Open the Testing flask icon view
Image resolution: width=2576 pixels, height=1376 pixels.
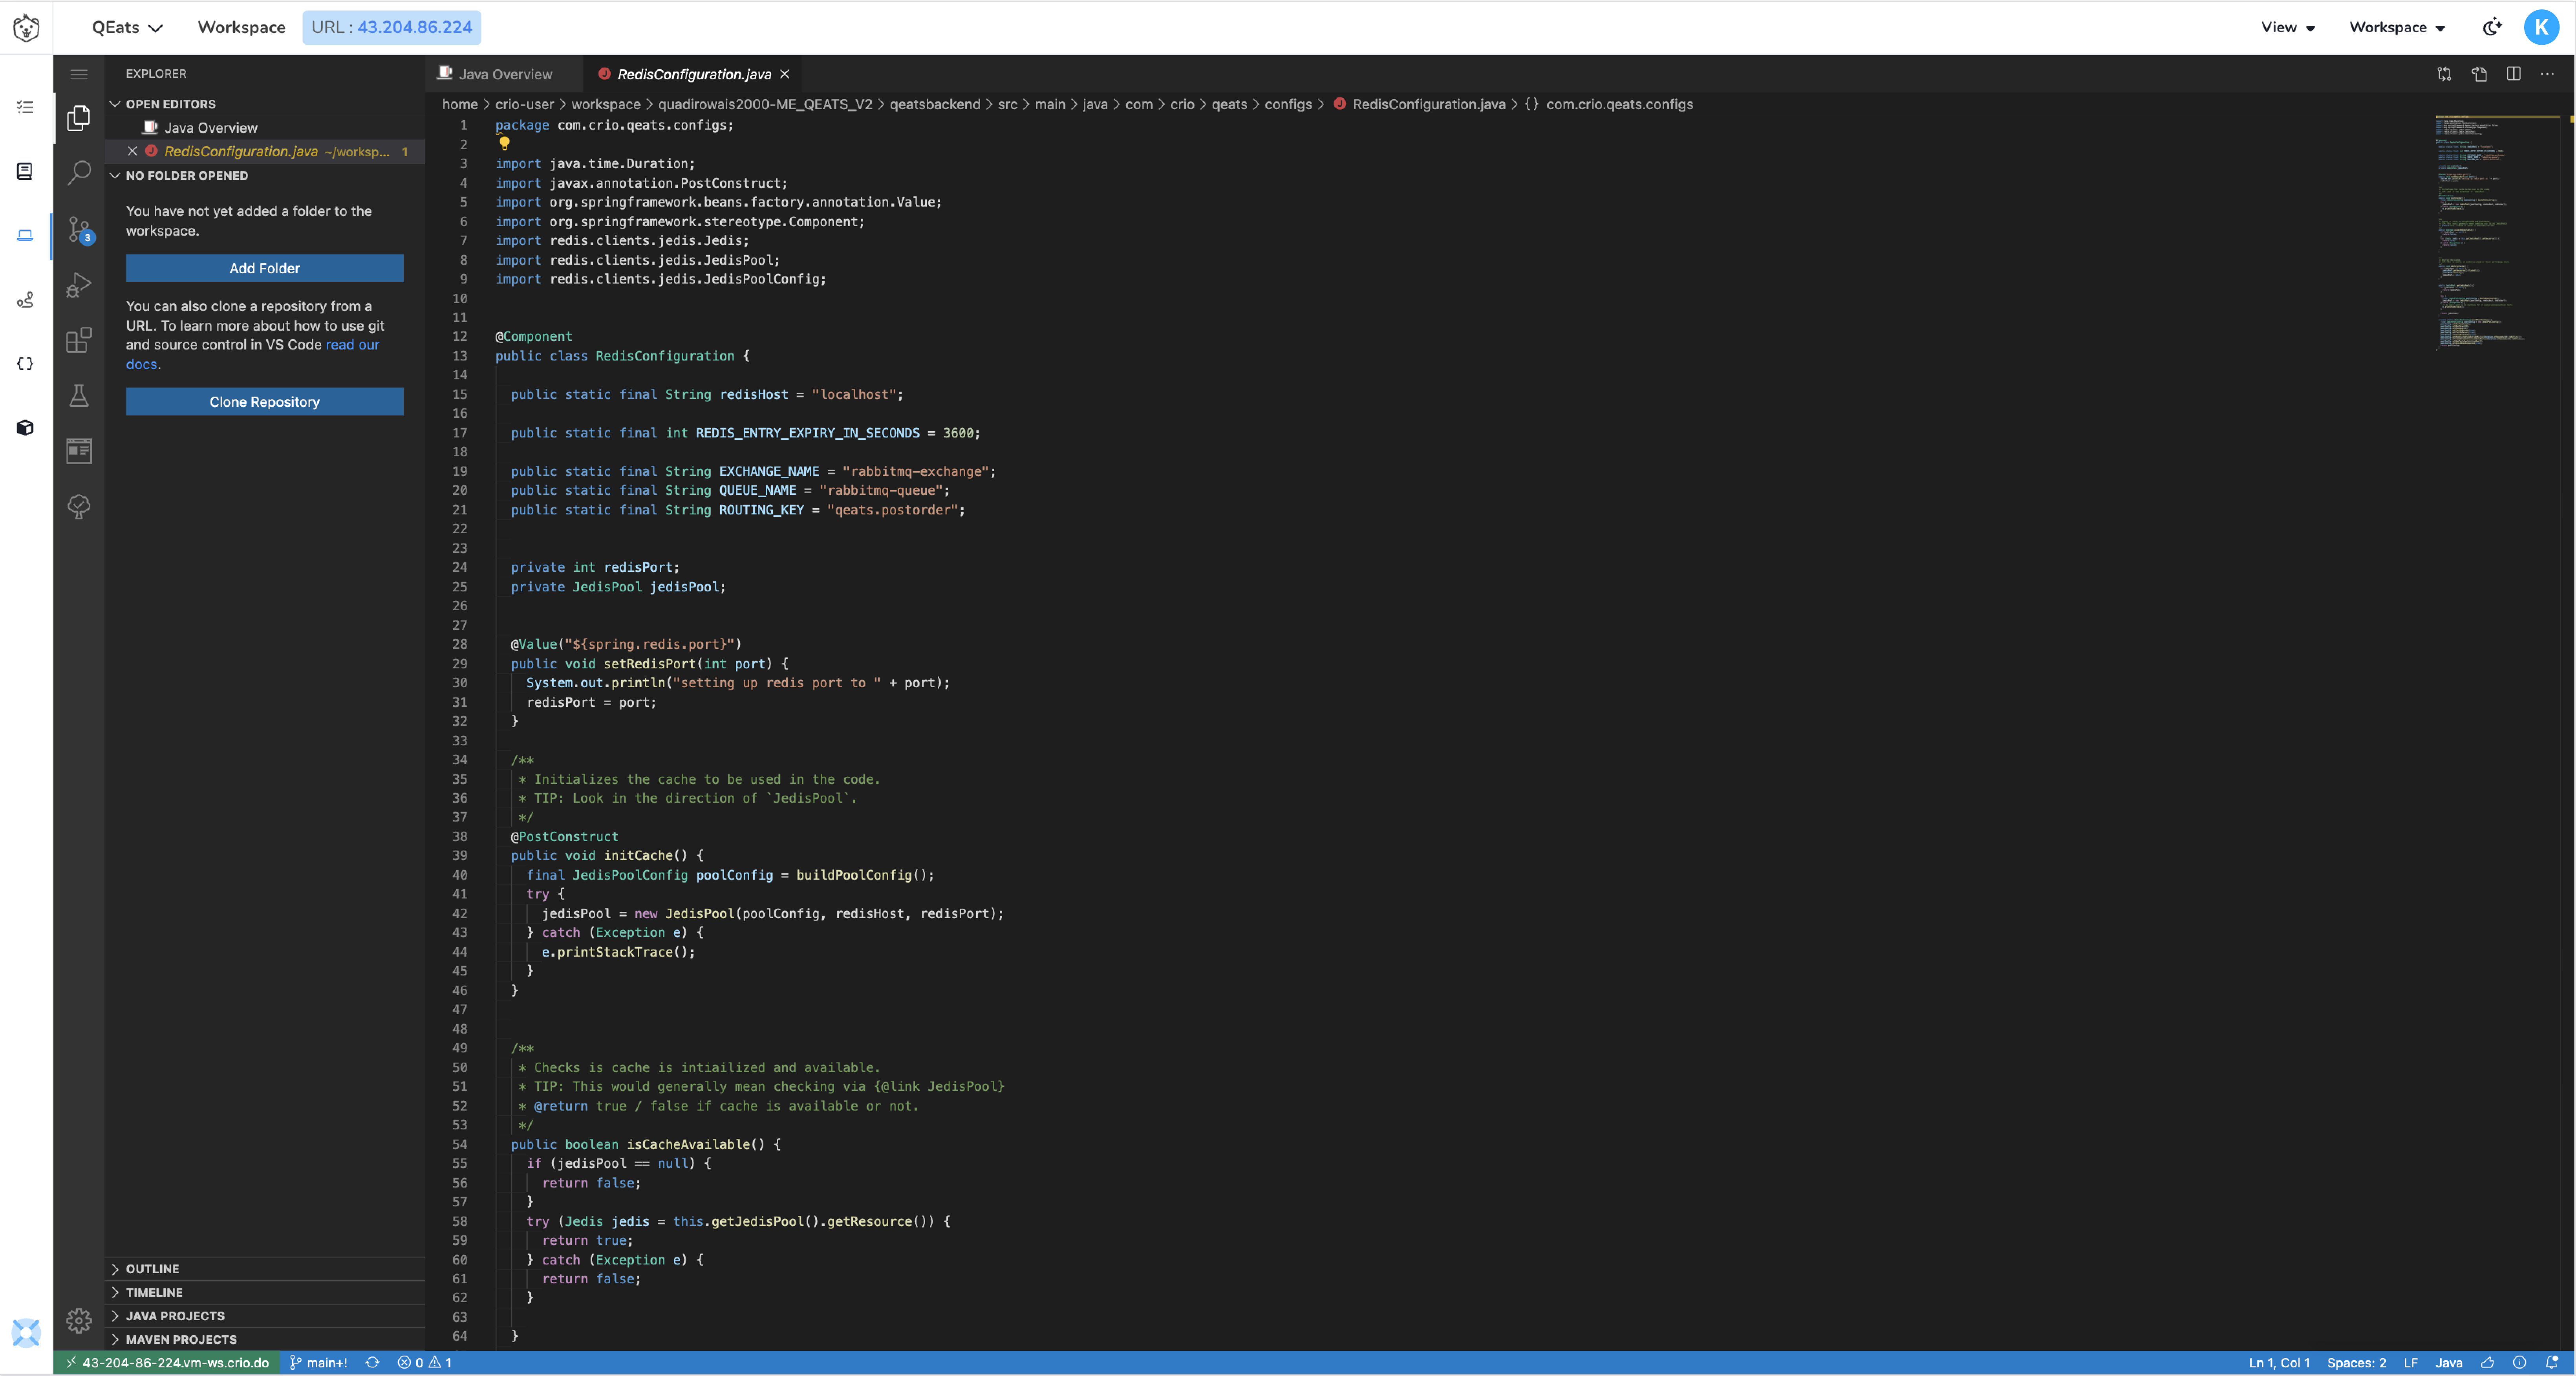78,396
